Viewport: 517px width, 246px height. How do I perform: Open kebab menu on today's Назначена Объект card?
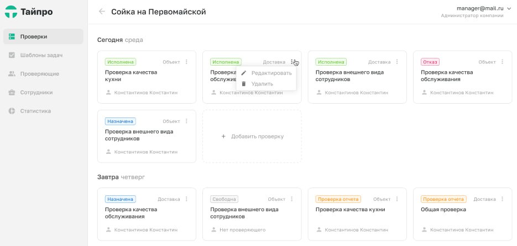point(186,121)
